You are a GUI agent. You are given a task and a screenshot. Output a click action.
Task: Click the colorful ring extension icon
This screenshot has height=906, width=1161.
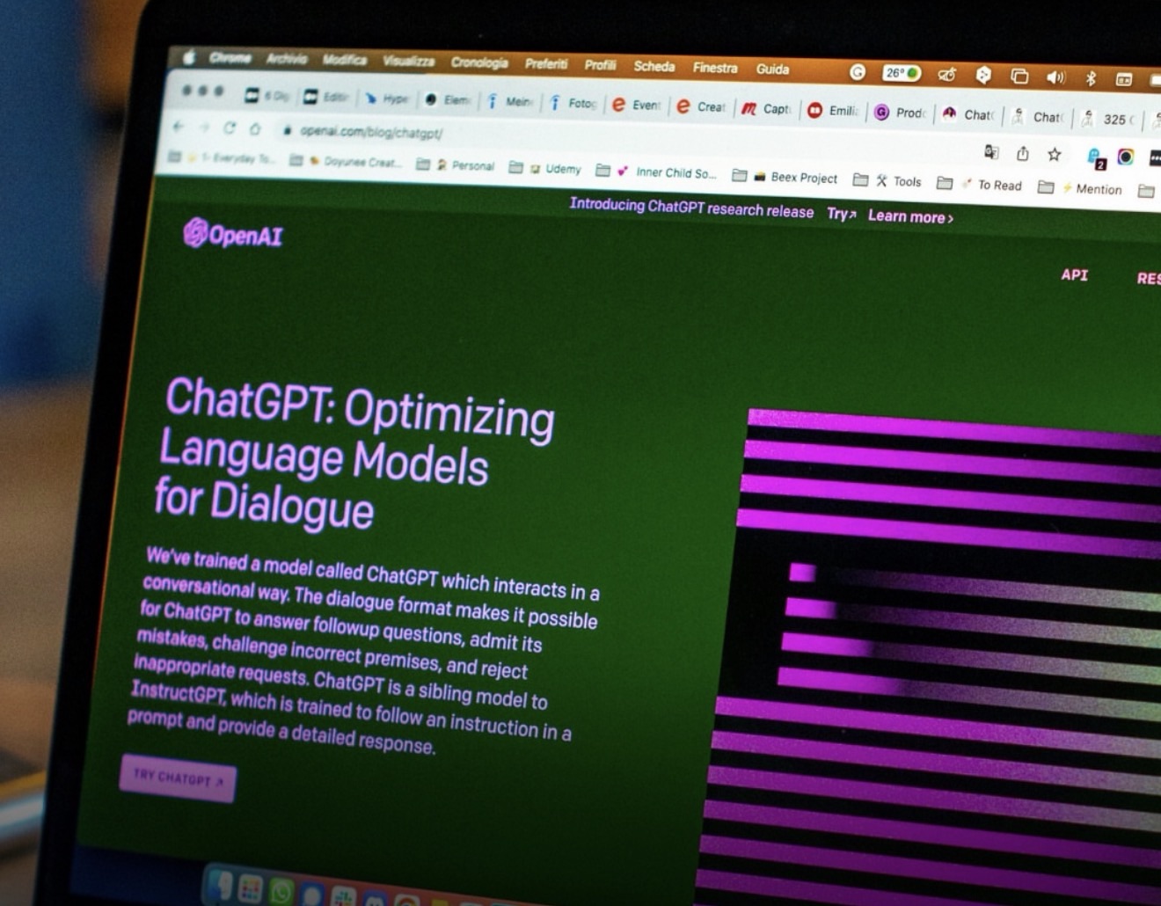(1125, 157)
